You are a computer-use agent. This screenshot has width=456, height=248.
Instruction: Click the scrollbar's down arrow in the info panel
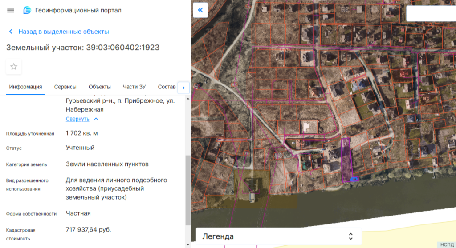click(187, 244)
